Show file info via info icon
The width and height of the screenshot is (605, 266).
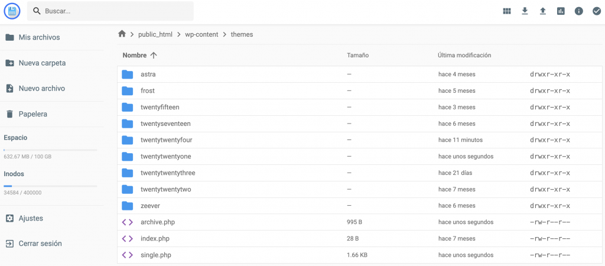579,11
